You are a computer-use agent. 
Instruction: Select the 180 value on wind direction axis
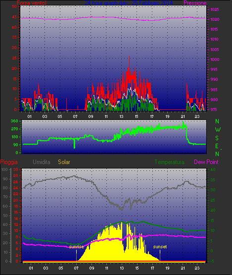click(x=15, y=137)
